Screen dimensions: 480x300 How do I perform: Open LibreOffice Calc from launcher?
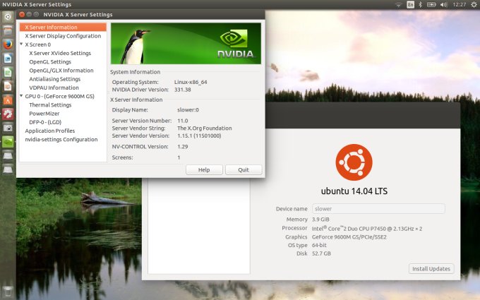[8, 72]
